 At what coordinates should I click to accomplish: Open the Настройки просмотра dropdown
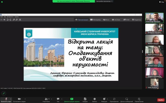[x=105, y=1]
